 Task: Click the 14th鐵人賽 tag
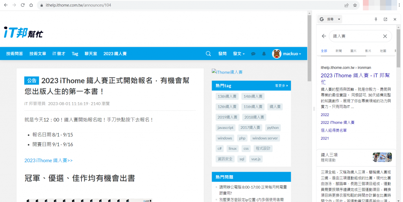pos(253,96)
